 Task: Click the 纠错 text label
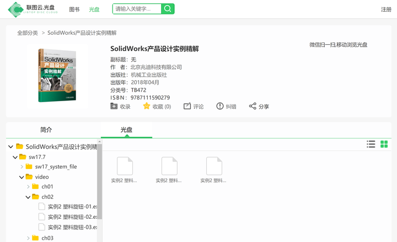[x=231, y=107]
